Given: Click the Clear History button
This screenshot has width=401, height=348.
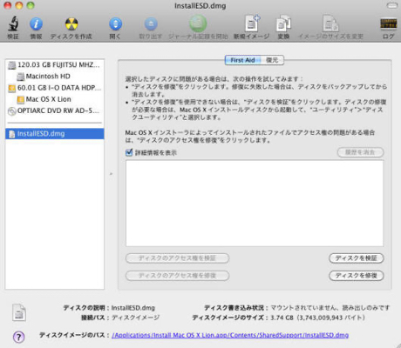Looking at the screenshot, I should coord(360,152).
